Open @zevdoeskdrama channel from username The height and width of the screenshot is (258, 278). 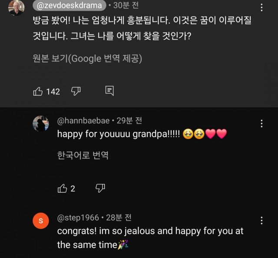[x=69, y=6]
